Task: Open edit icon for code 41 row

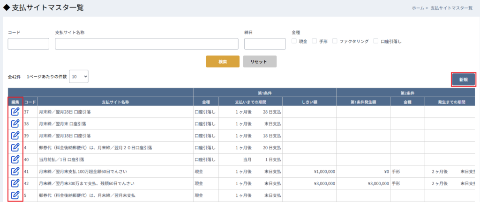Action: [15, 171]
